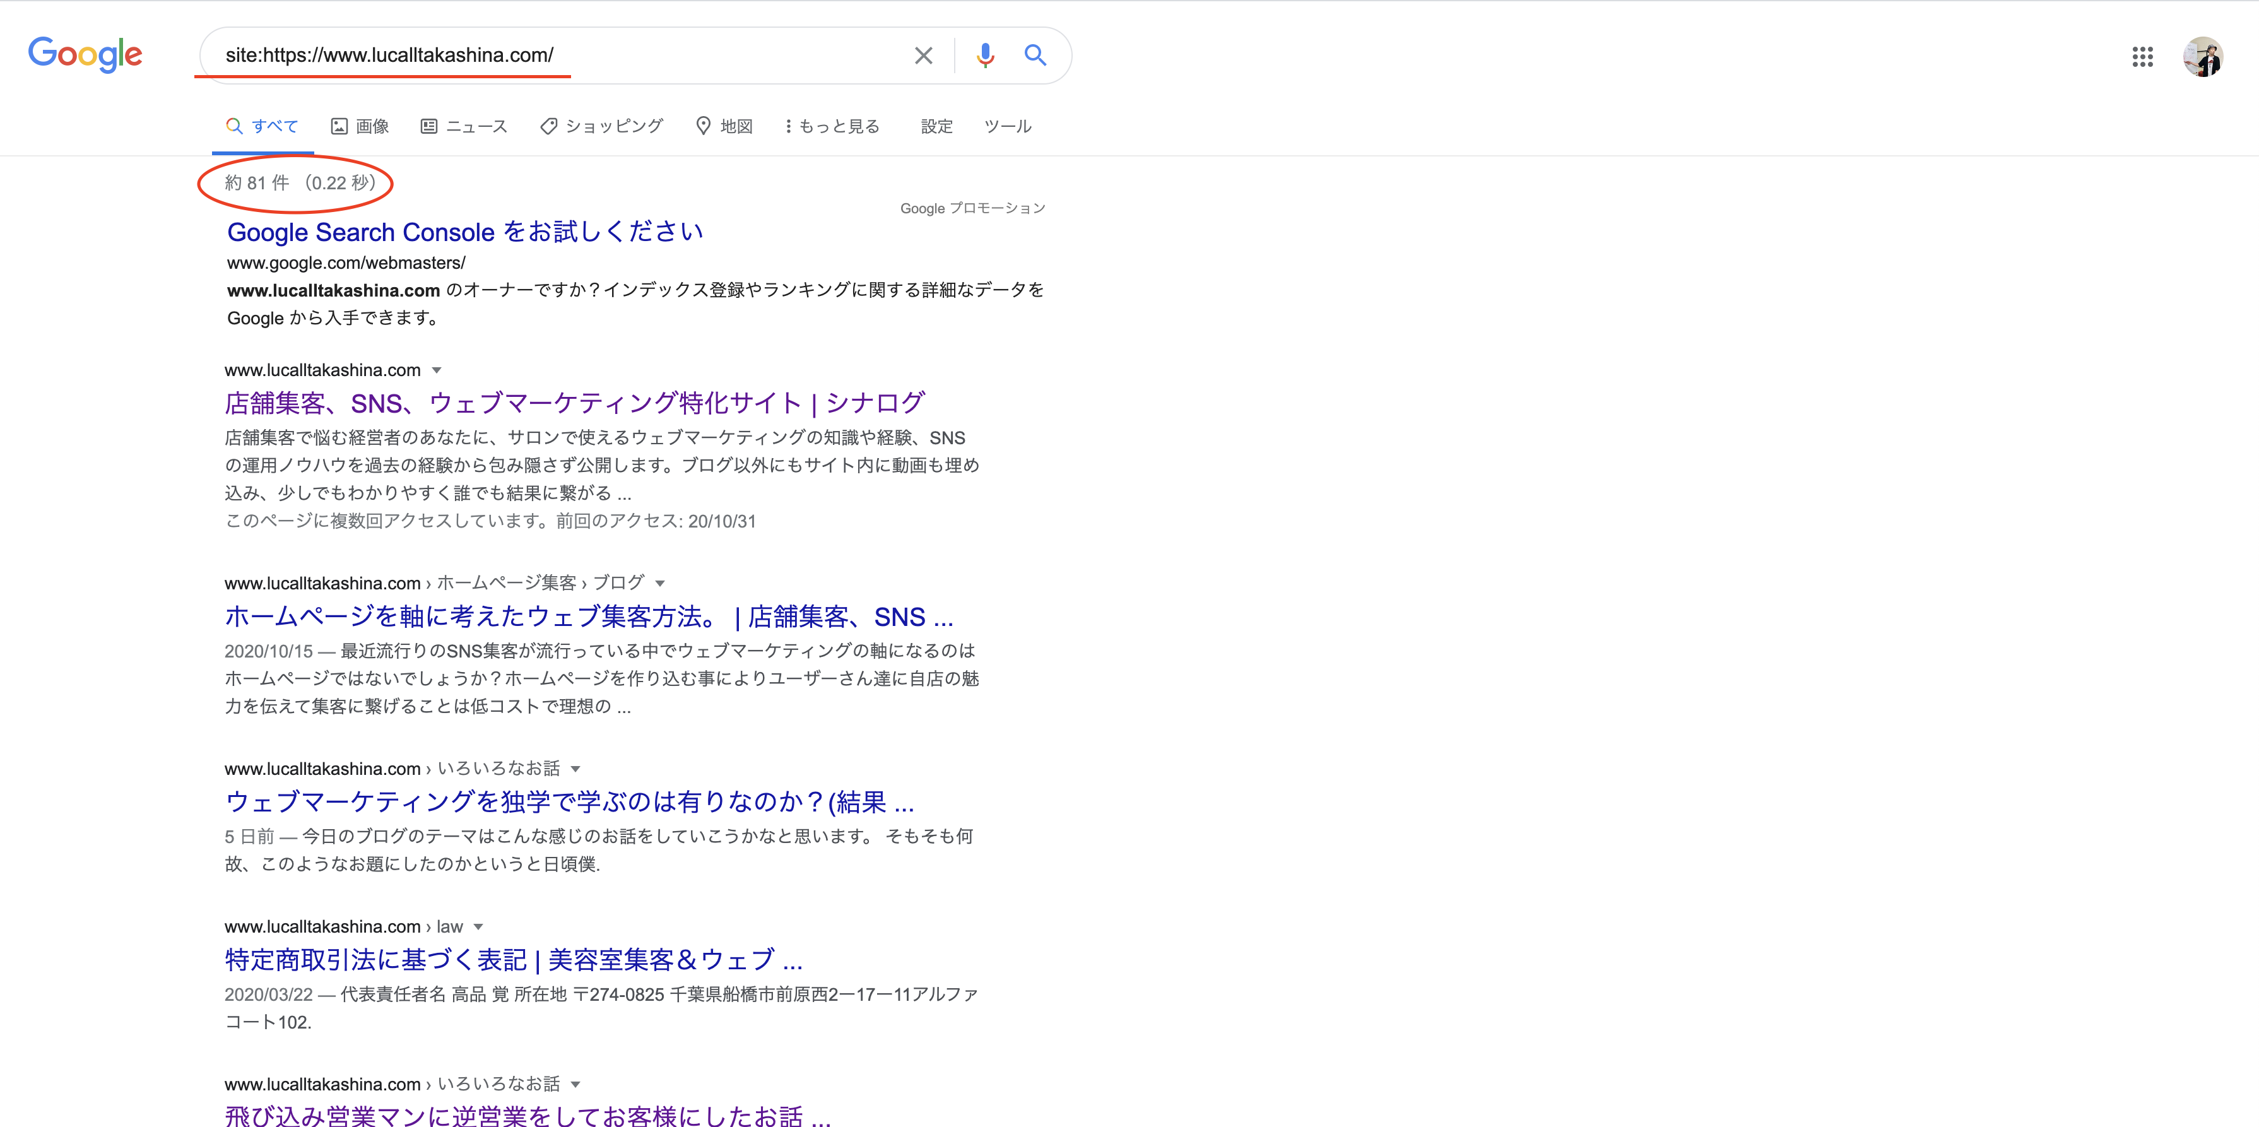Expand dropdown arrow beside law breadcrumb
The width and height of the screenshot is (2259, 1127).
click(x=478, y=927)
